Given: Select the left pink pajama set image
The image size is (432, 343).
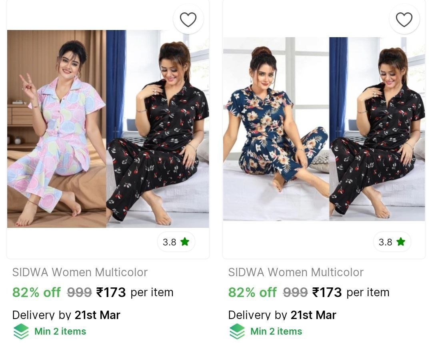Looking at the screenshot, I should point(56,128).
